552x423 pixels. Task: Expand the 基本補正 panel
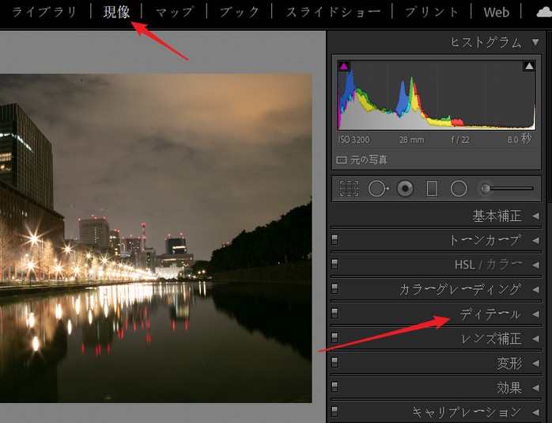[x=535, y=215]
